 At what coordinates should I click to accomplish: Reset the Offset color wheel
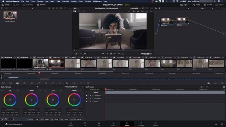tap(82, 91)
